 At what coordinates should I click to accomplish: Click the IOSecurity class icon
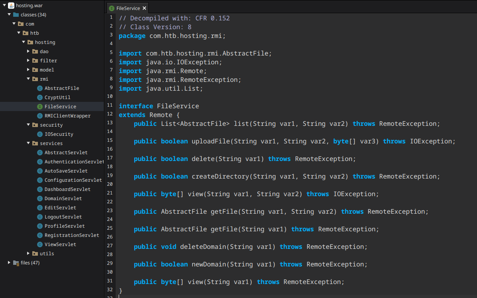(40, 134)
